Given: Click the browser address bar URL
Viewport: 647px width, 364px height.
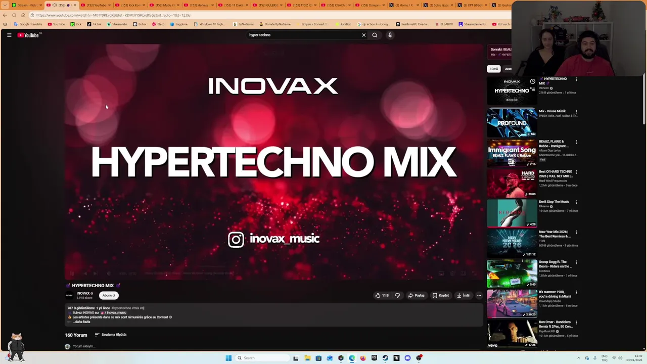Looking at the screenshot, I should click(x=113, y=15).
